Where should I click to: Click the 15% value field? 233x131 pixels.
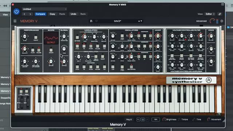click(155, 120)
